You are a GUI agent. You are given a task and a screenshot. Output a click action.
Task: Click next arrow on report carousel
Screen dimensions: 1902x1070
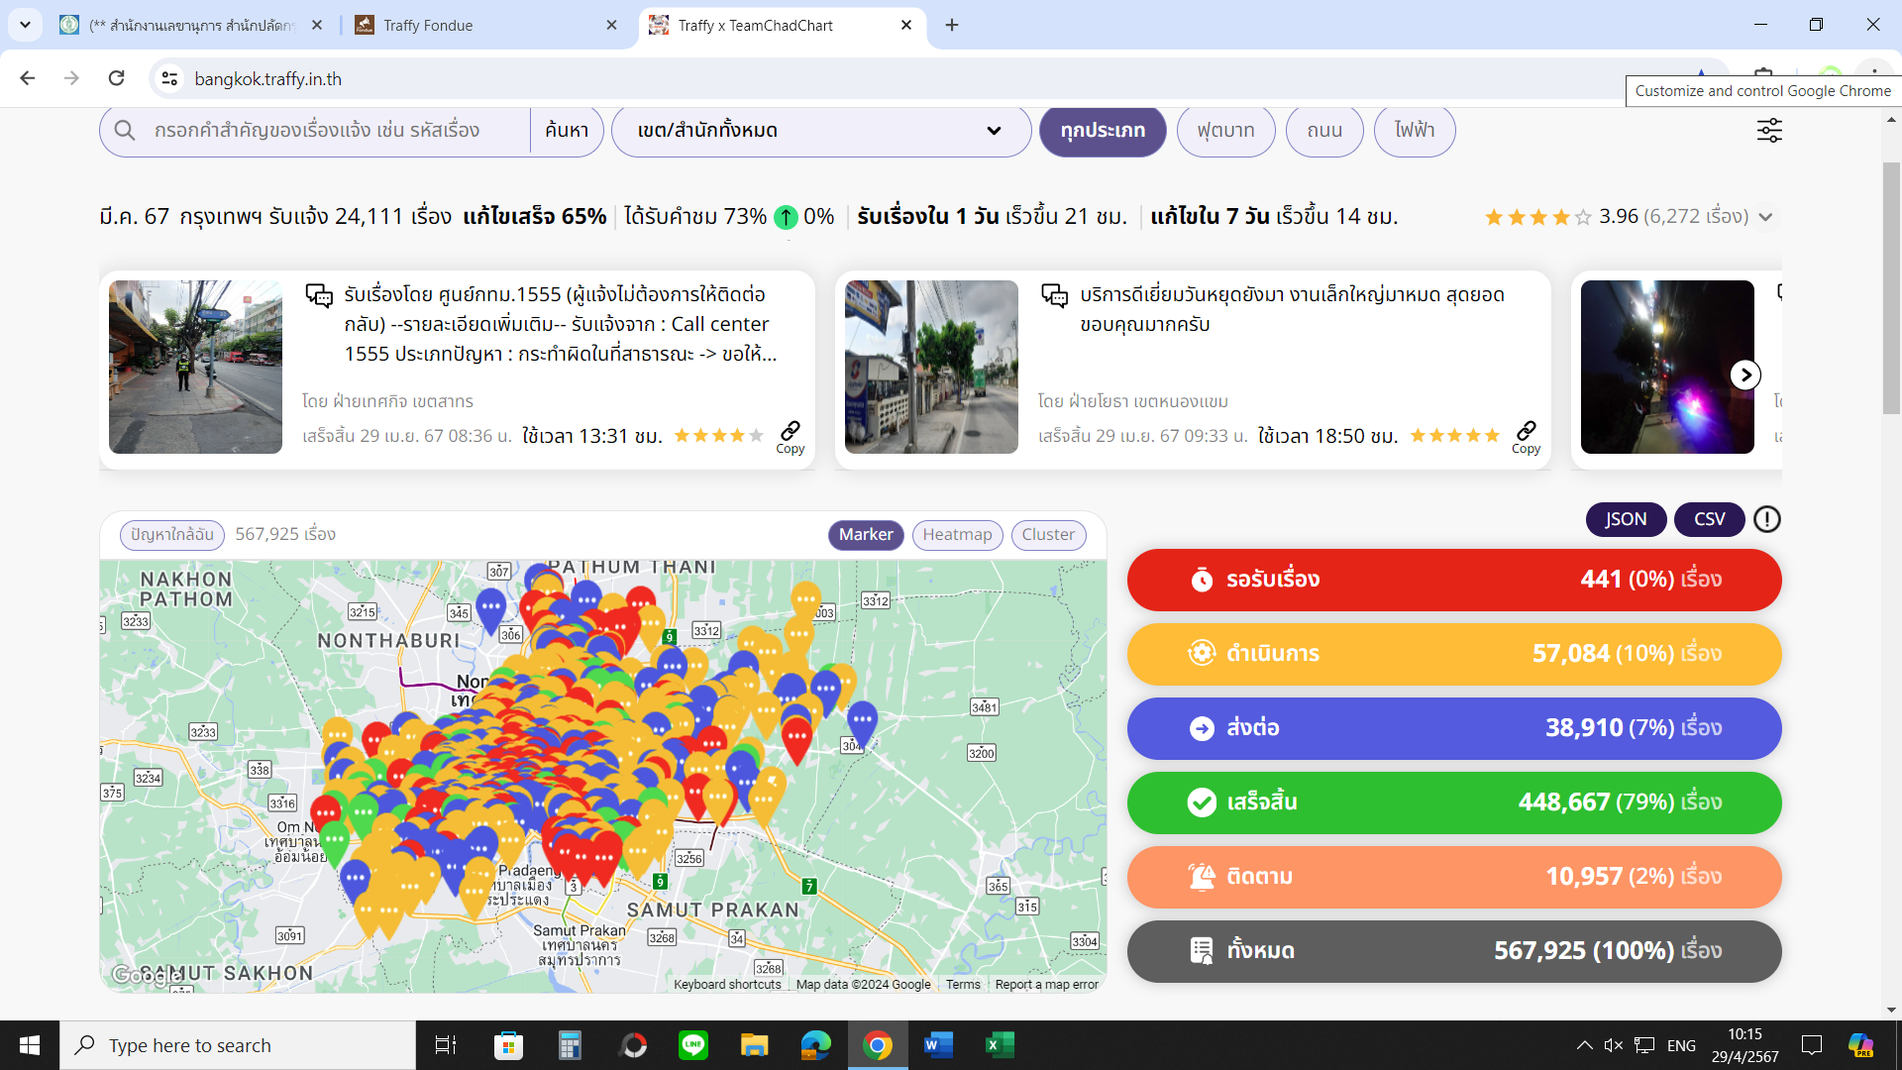(x=1744, y=375)
